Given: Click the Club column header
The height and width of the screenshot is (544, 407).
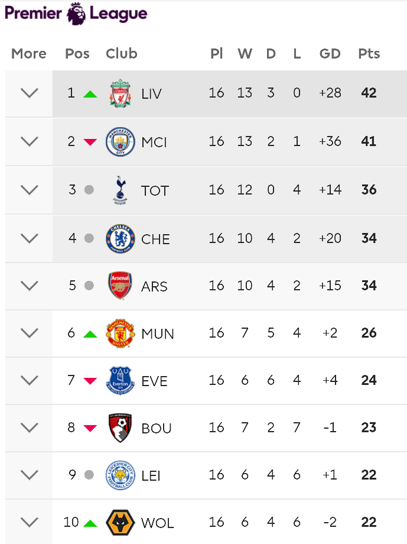Looking at the screenshot, I should pos(122,54).
